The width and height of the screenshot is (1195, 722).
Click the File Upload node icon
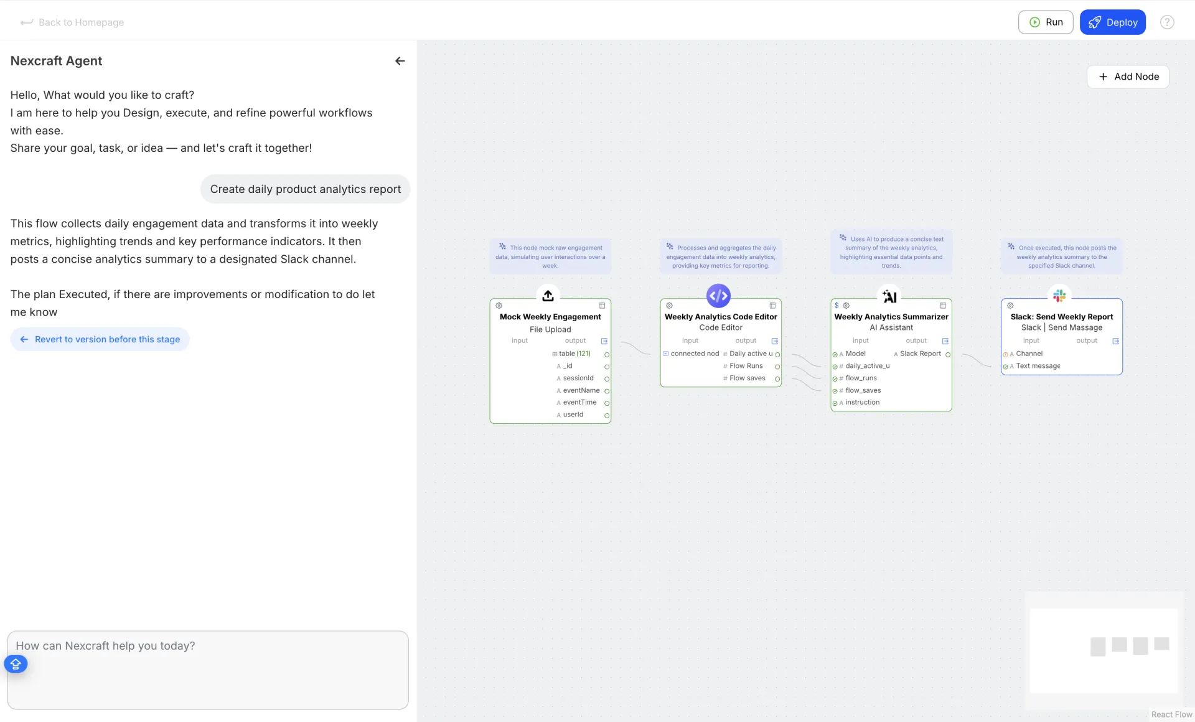point(548,296)
